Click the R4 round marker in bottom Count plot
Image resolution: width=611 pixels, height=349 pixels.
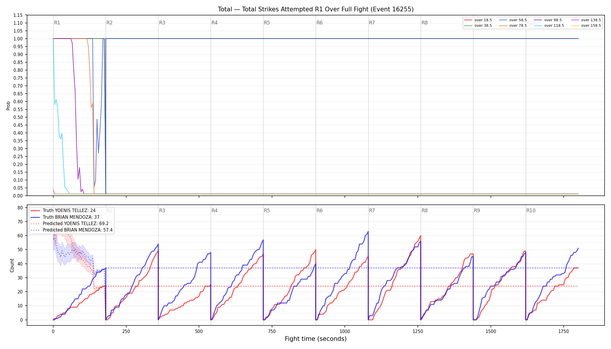214,211
